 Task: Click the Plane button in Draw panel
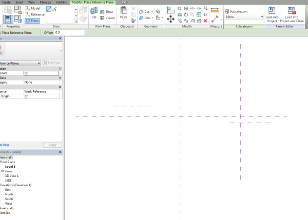[x=32, y=21]
